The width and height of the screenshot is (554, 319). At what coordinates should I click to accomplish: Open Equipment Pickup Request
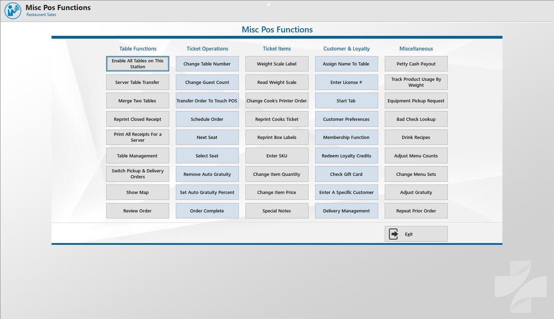416,100
